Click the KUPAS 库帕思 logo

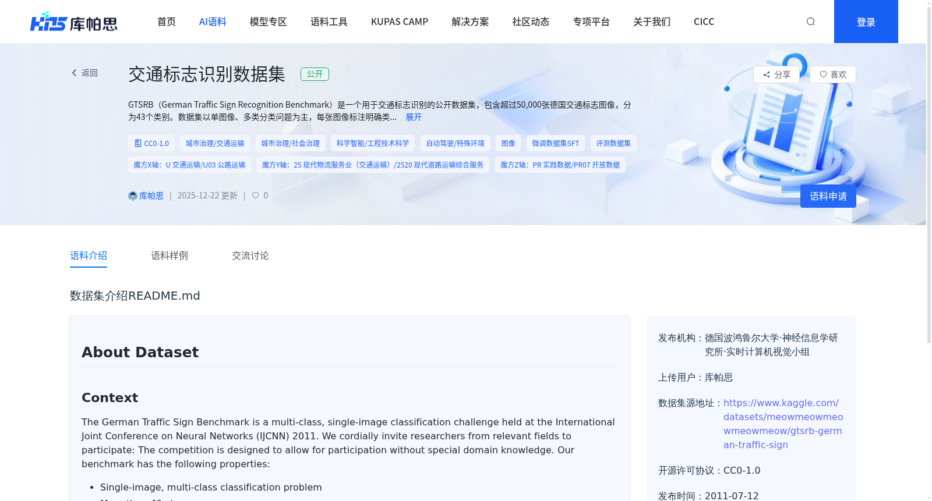click(74, 22)
